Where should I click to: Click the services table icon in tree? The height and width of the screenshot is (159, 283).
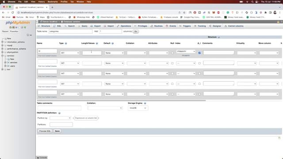[8, 63]
